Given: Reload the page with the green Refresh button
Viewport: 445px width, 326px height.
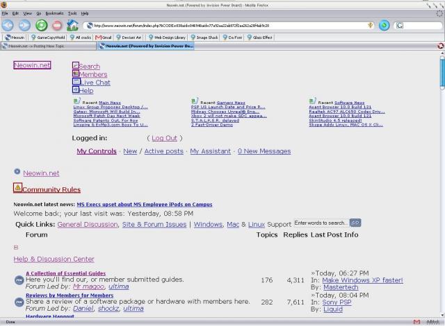Looking at the screenshot, I should point(42,26).
